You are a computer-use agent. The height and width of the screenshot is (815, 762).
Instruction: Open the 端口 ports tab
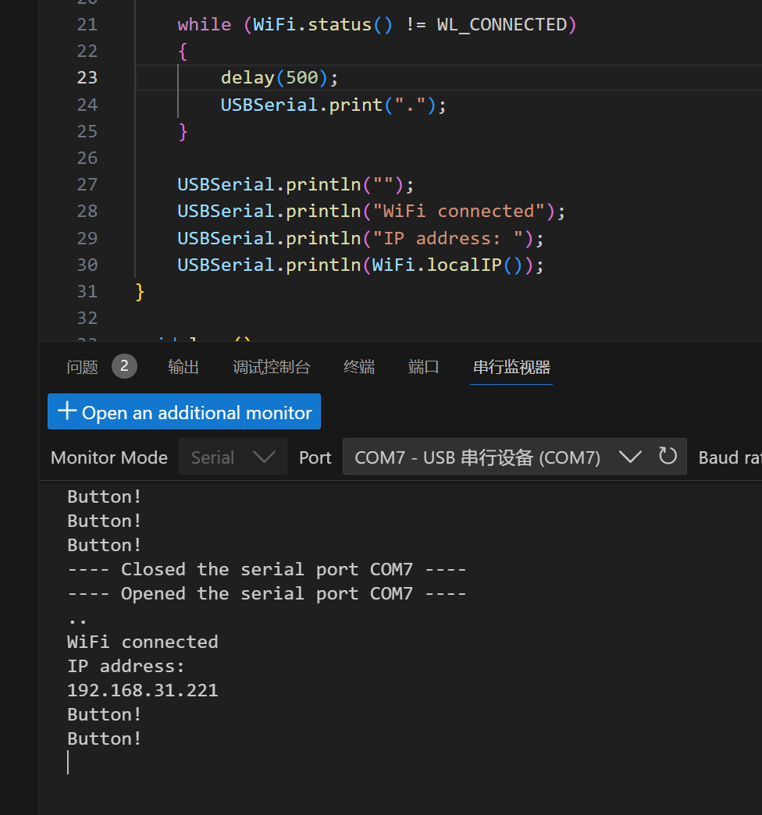(424, 367)
